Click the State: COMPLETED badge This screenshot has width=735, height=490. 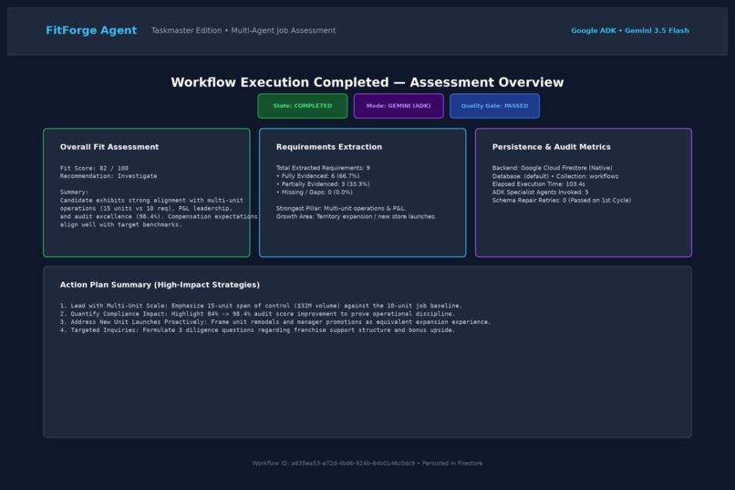coord(303,106)
